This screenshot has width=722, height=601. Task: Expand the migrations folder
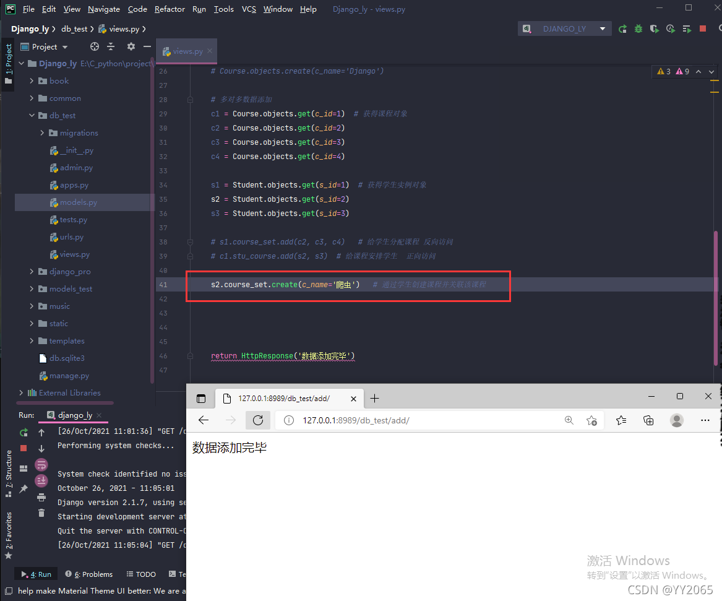(42, 132)
